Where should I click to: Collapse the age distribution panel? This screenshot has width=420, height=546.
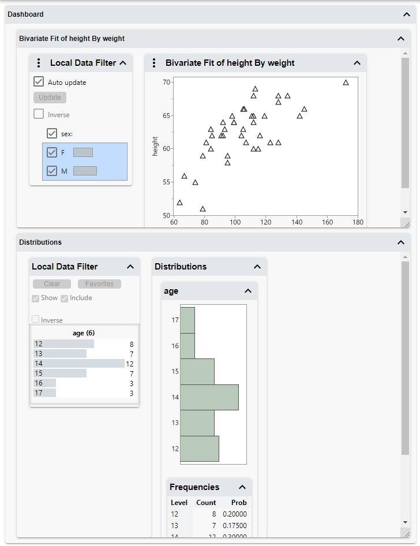click(248, 291)
